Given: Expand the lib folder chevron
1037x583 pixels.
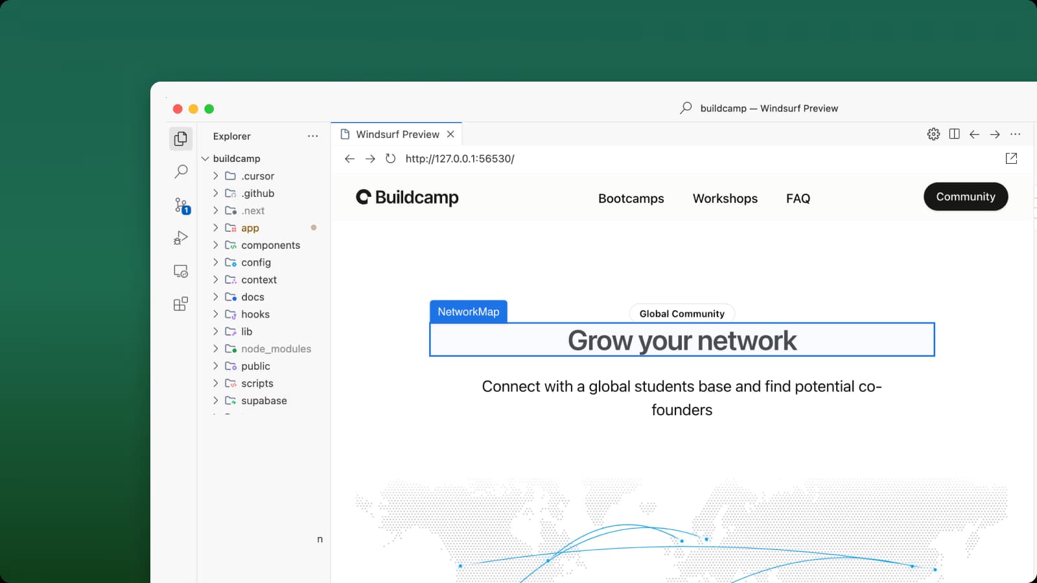Looking at the screenshot, I should (216, 331).
